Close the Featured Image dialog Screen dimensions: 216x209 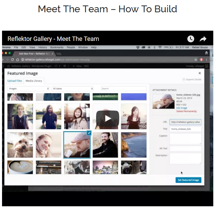(200, 73)
